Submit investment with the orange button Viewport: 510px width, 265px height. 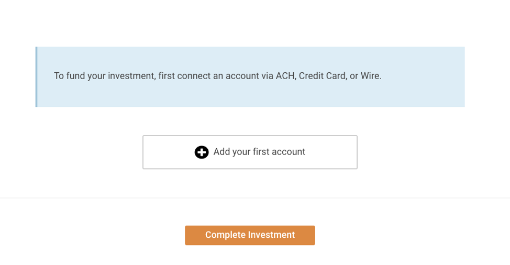click(250, 235)
